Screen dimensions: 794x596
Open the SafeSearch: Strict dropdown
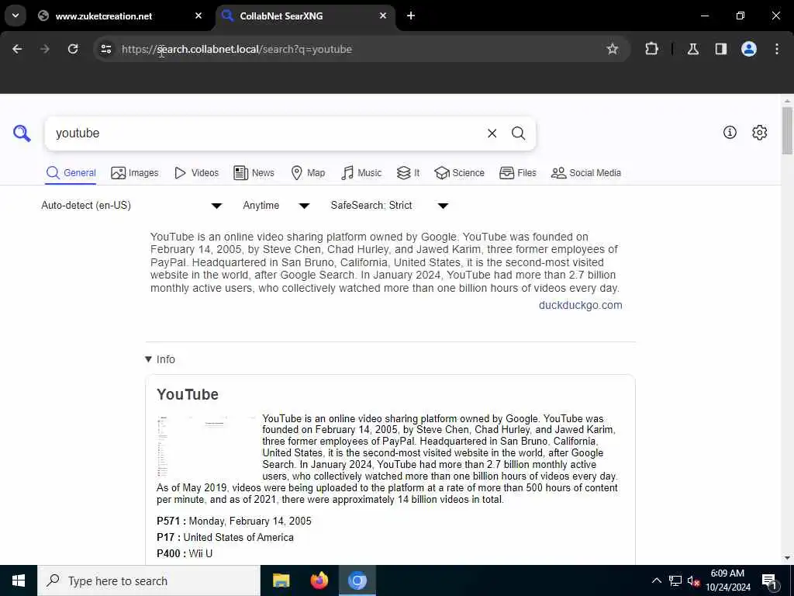(x=389, y=205)
